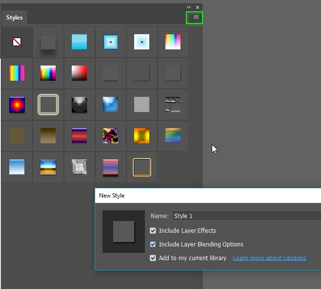Viewport: 321px width, 289px height.
Task: Apply the rainbow spectrum on black style
Action: pos(48,73)
